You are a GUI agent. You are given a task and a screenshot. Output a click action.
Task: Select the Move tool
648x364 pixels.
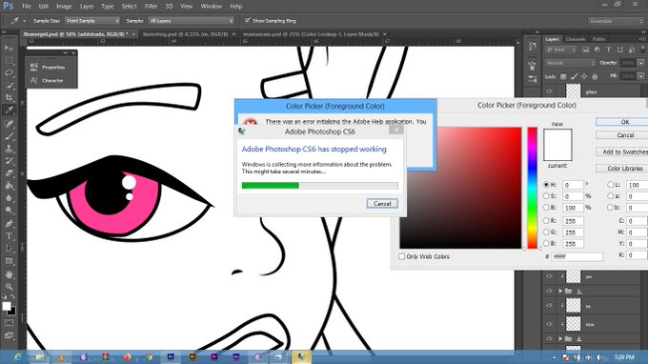click(9, 49)
